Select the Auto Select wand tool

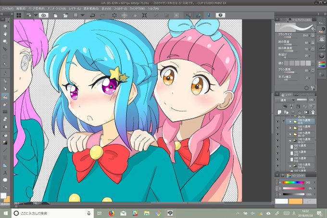(5, 64)
